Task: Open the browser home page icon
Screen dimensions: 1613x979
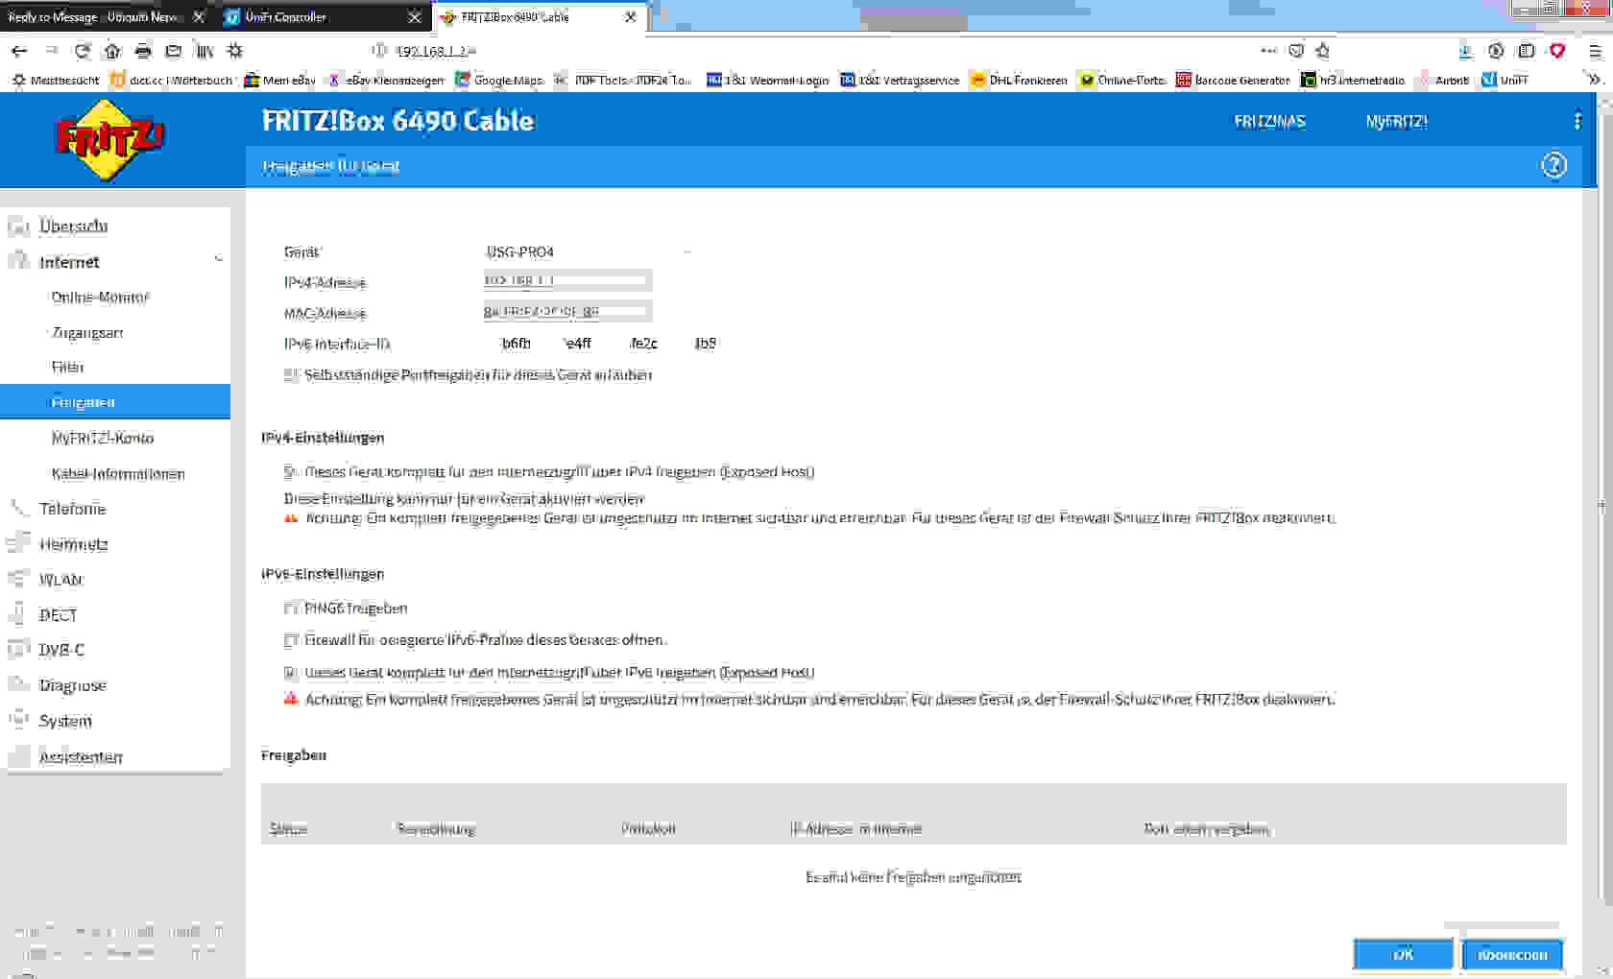Action: pos(112,51)
